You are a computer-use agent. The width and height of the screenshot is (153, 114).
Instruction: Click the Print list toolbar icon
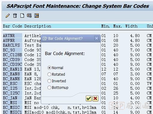tap(29, 16)
